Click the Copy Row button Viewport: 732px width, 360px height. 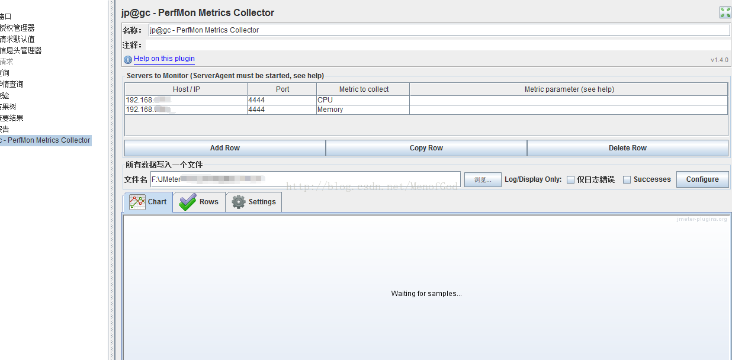coord(426,148)
